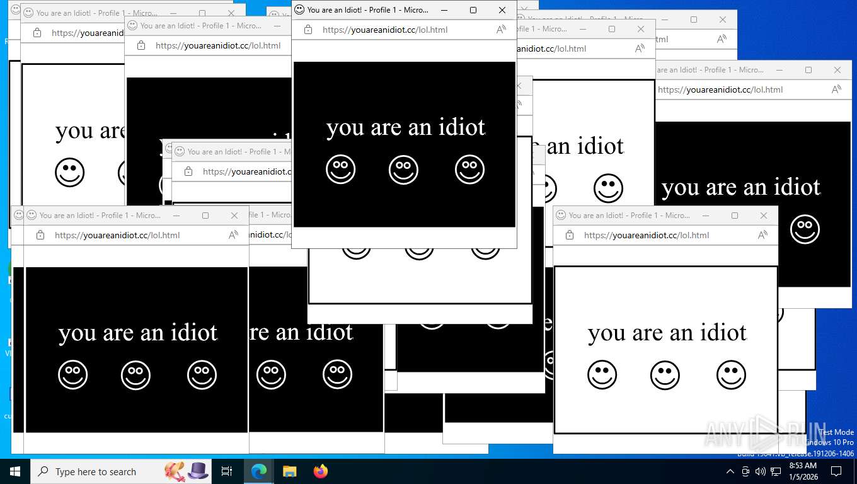Screen dimensions: 857x484
Task: Click lock icon in front active window's address bar
Action: 308,30
